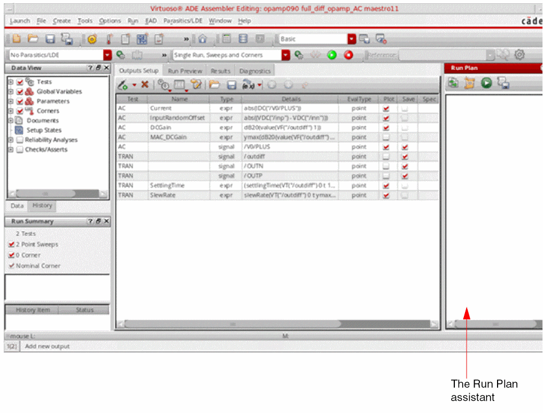The width and height of the screenshot is (543, 413).
Task: Click the red X delete output icon
Action: point(145,84)
